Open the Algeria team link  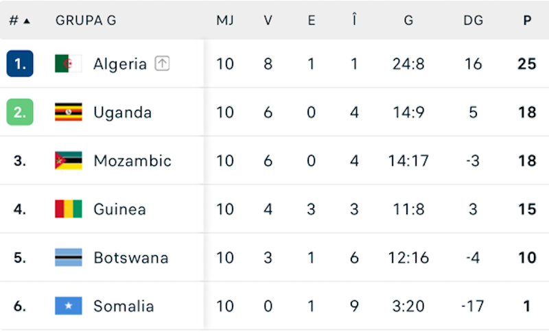tap(120, 64)
